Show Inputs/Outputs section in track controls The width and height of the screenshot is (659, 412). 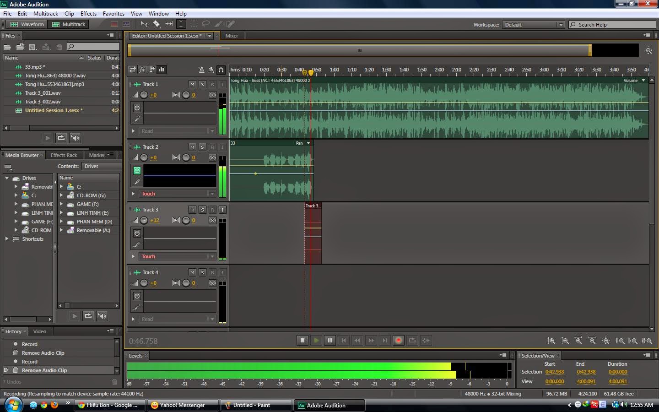[x=133, y=70]
